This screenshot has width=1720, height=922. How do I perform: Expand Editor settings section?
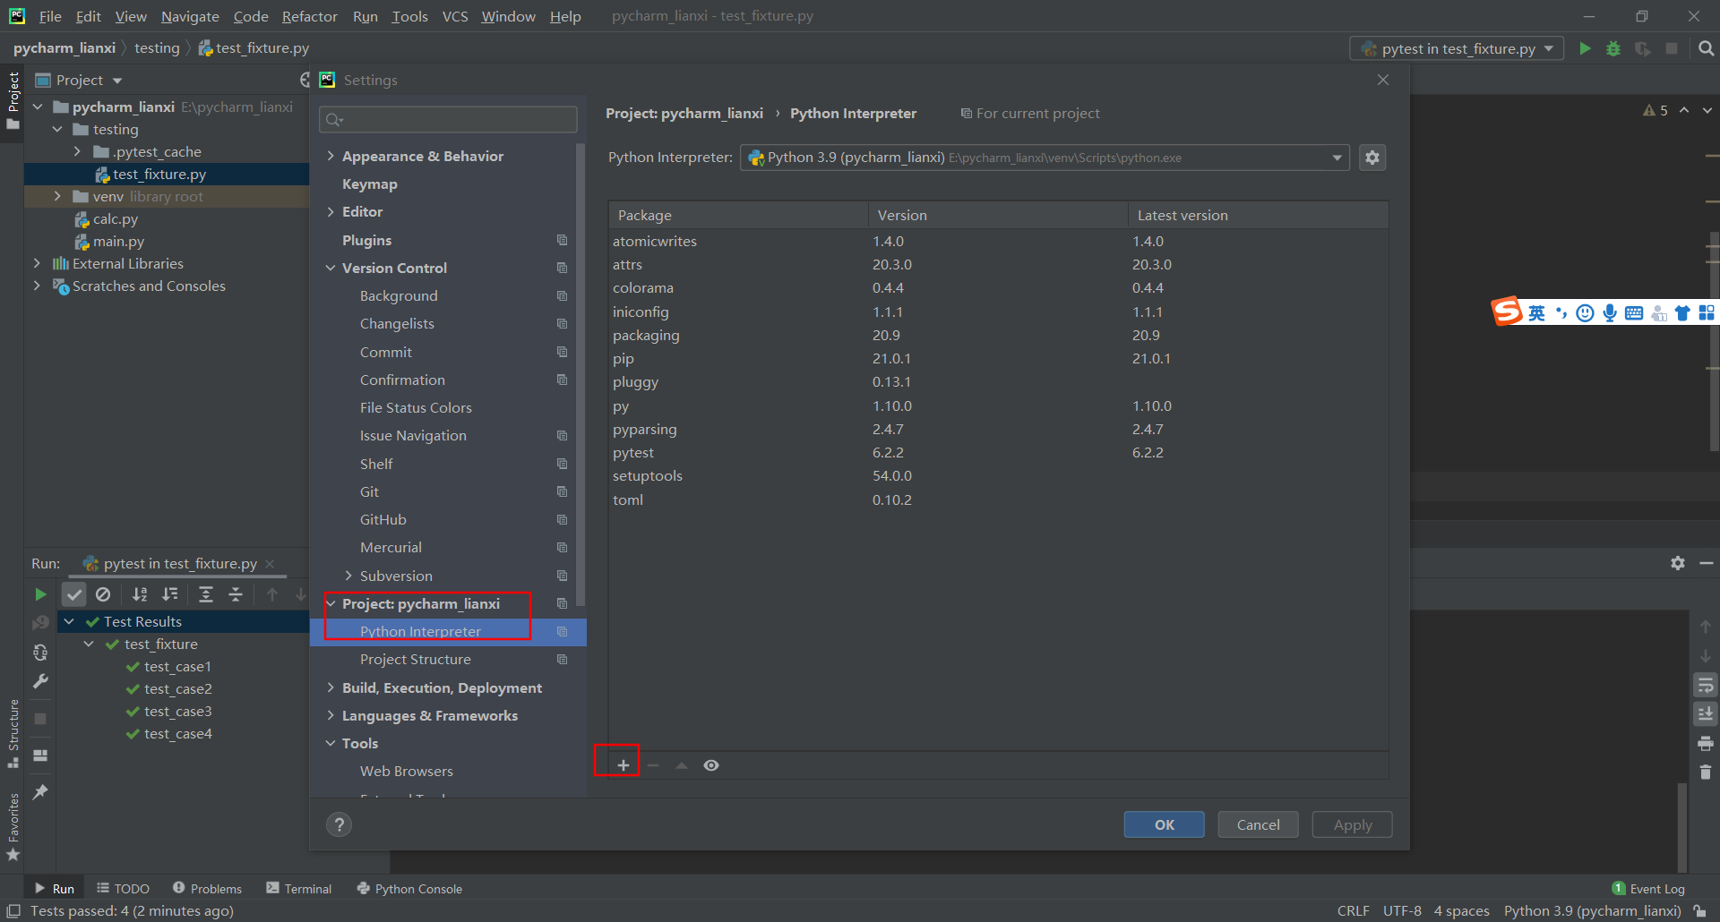coord(331,211)
